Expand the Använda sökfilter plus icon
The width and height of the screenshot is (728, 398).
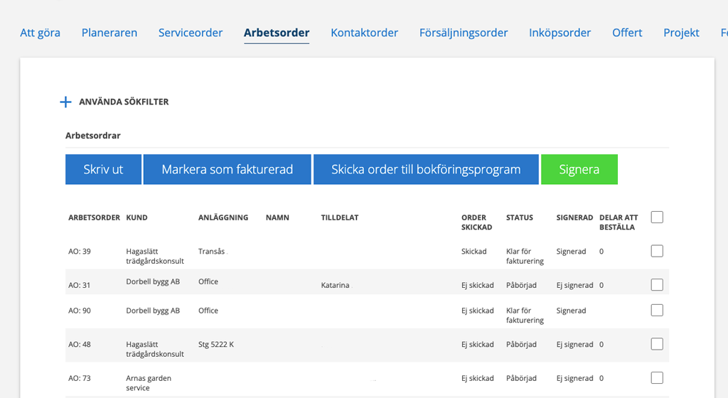[x=65, y=102]
